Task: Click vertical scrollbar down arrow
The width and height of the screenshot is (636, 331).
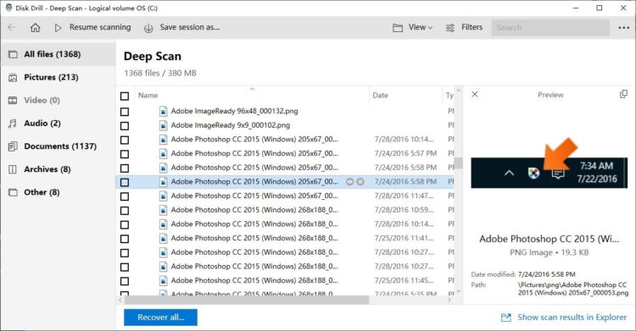Action: (x=458, y=291)
